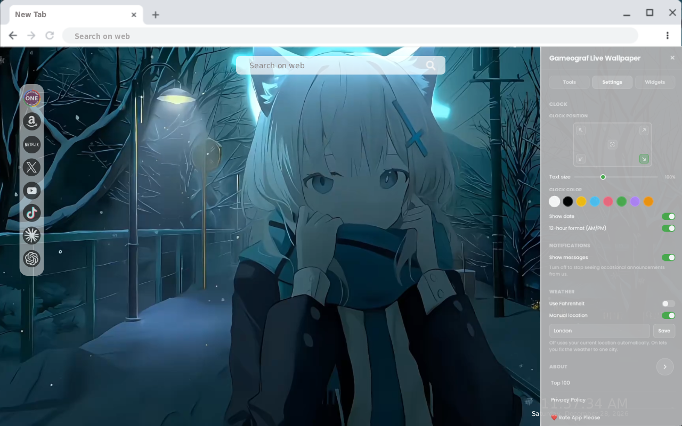Click the magnifier icon in the wallpaper search box
682x426 pixels.
pos(431,65)
